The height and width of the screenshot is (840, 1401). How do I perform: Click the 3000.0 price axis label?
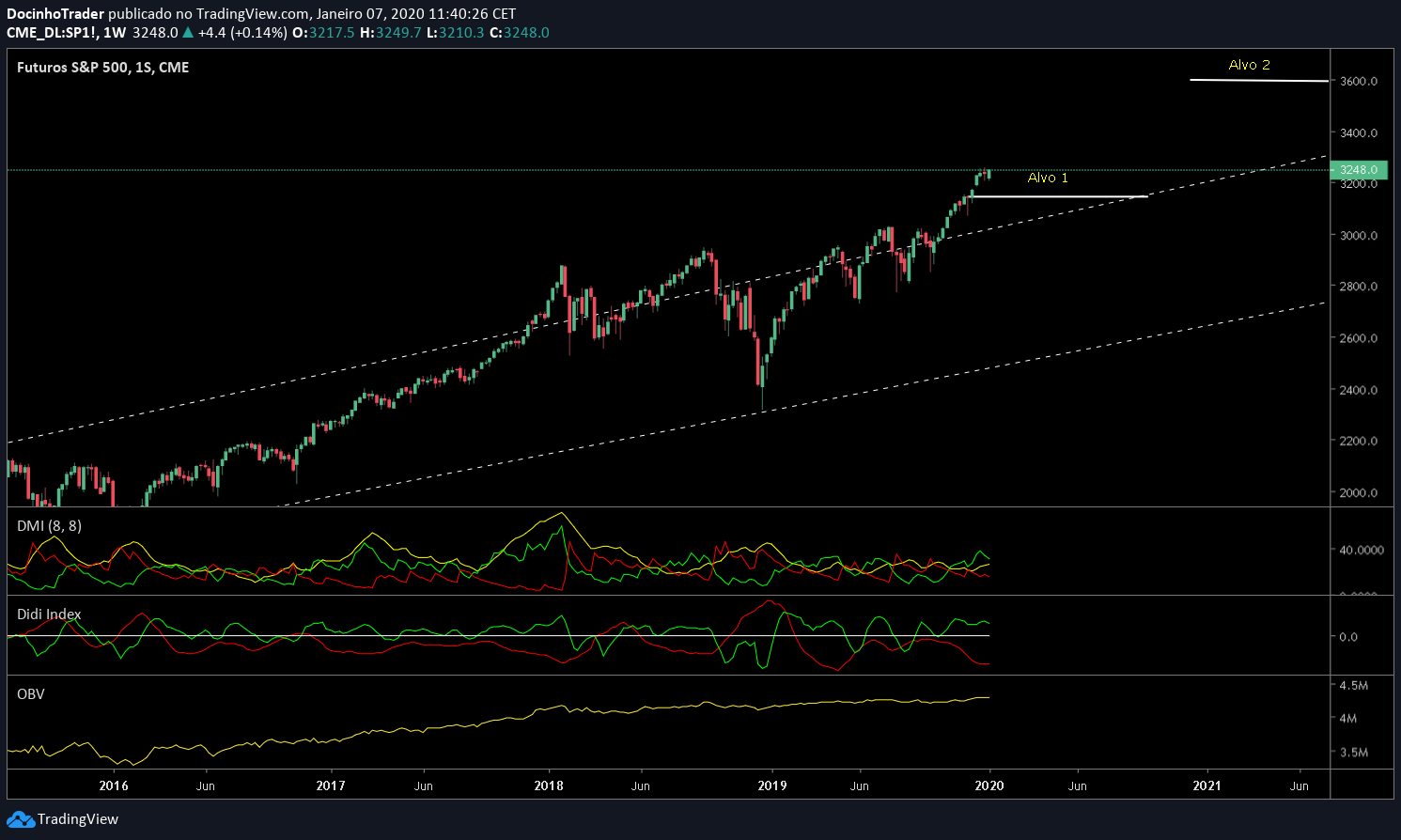click(x=1359, y=236)
